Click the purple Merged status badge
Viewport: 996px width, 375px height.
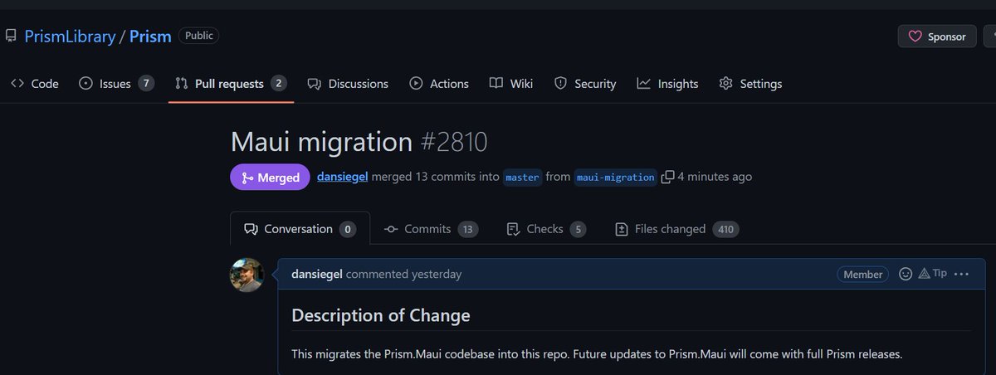270,178
